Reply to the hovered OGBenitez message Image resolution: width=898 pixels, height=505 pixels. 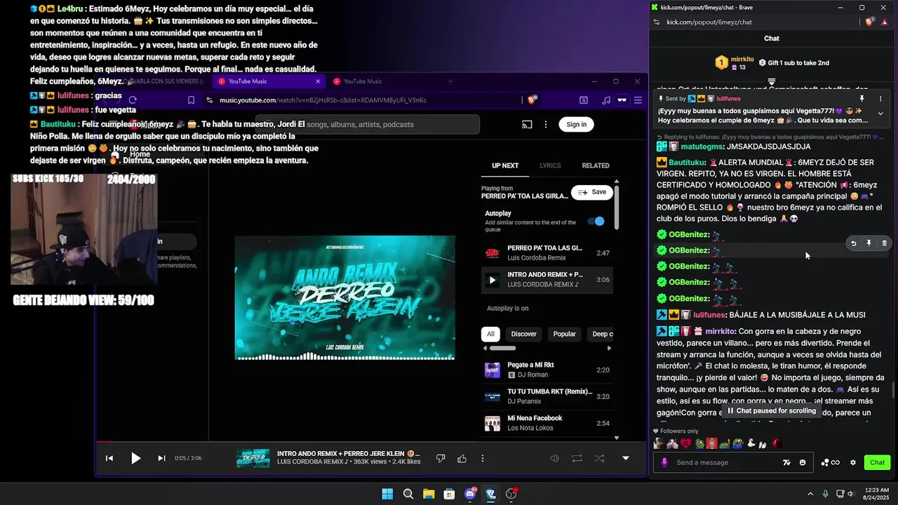[x=854, y=243]
